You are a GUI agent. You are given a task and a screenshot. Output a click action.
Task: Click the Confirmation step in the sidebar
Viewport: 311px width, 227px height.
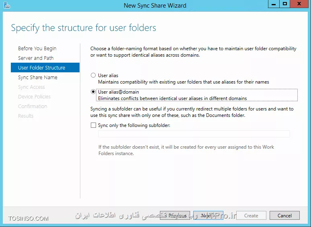pos(33,106)
